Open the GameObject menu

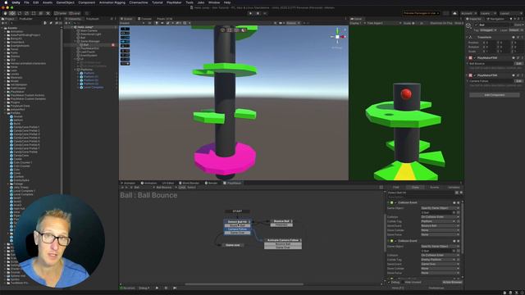pyautogui.click(x=66, y=2)
